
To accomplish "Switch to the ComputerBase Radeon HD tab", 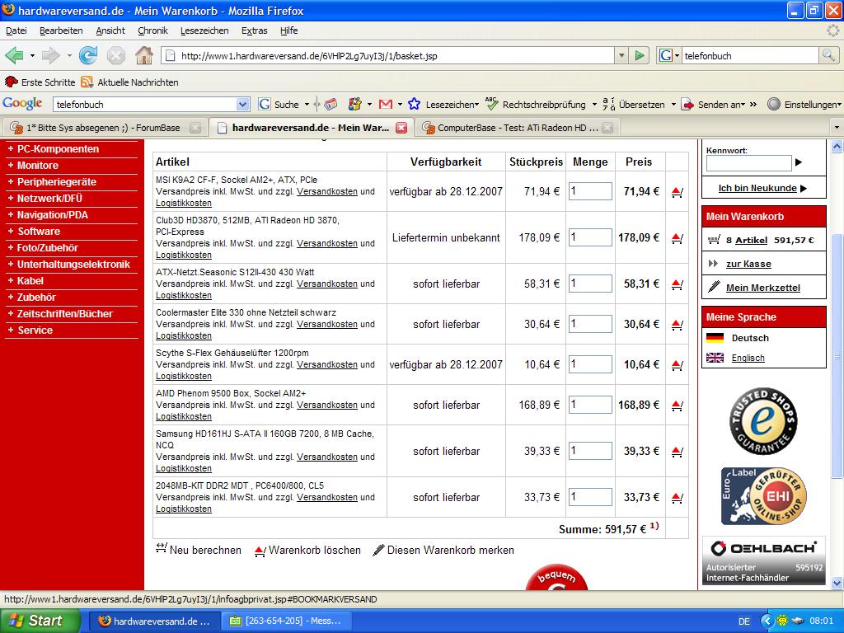I will coord(518,128).
